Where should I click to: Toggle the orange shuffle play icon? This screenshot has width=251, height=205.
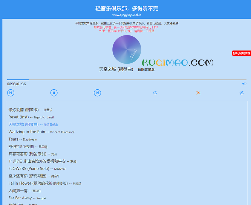click(198, 93)
